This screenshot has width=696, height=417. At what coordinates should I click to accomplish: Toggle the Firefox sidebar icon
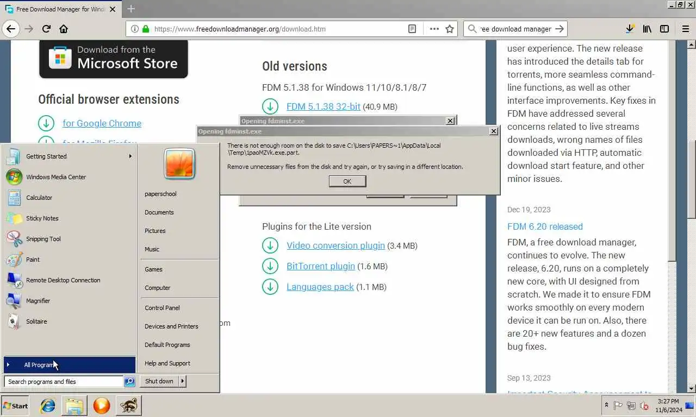664,29
